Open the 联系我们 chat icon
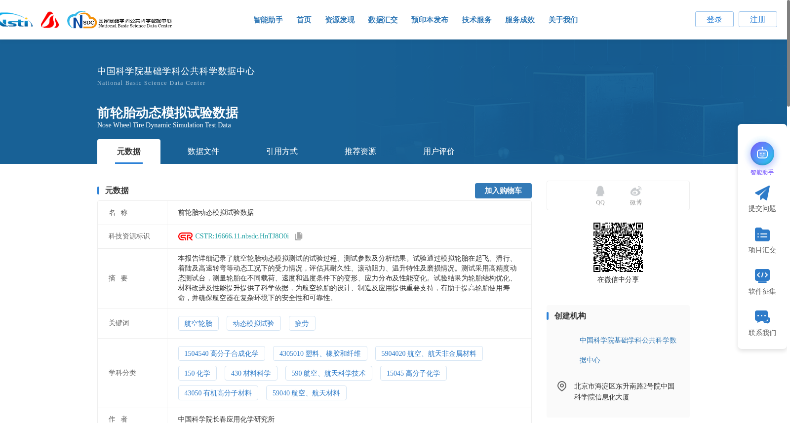 762,317
